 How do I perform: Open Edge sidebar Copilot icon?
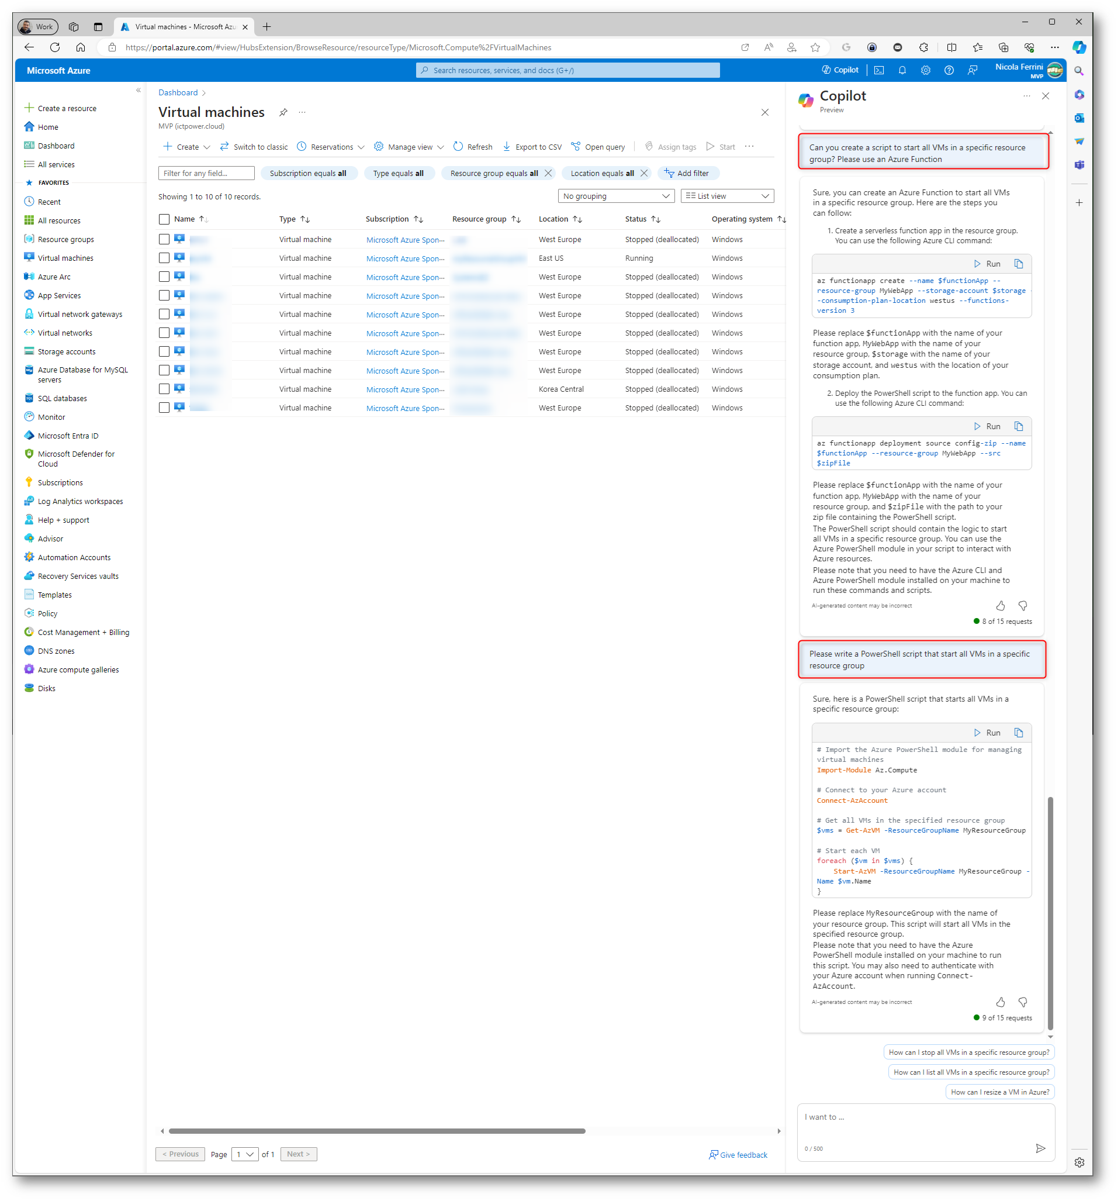[x=1079, y=47]
